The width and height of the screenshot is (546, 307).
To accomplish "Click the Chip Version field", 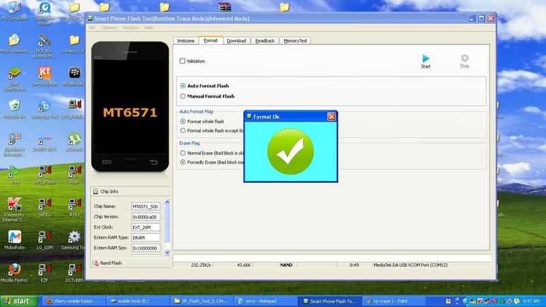I will coord(145,217).
